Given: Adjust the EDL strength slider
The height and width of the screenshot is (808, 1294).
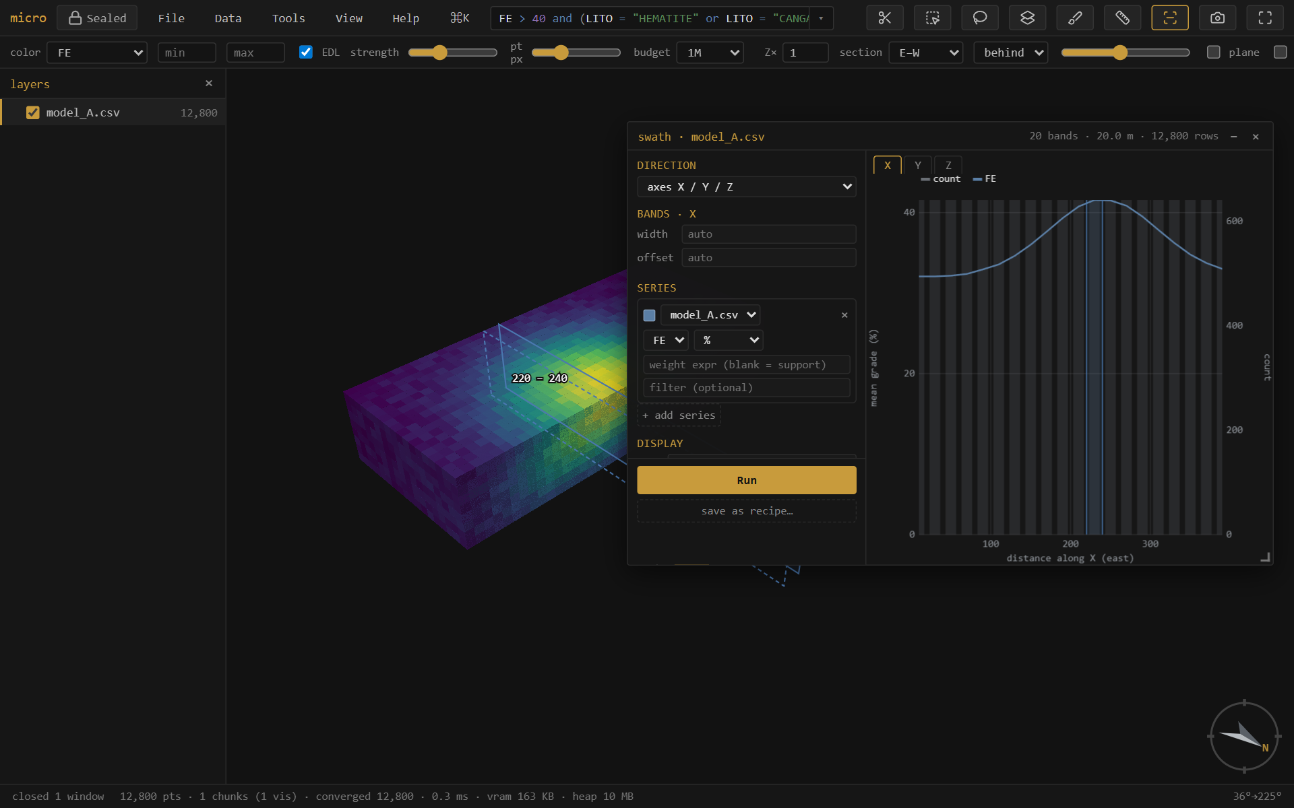Looking at the screenshot, I should pyautogui.click(x=453, y=53).
